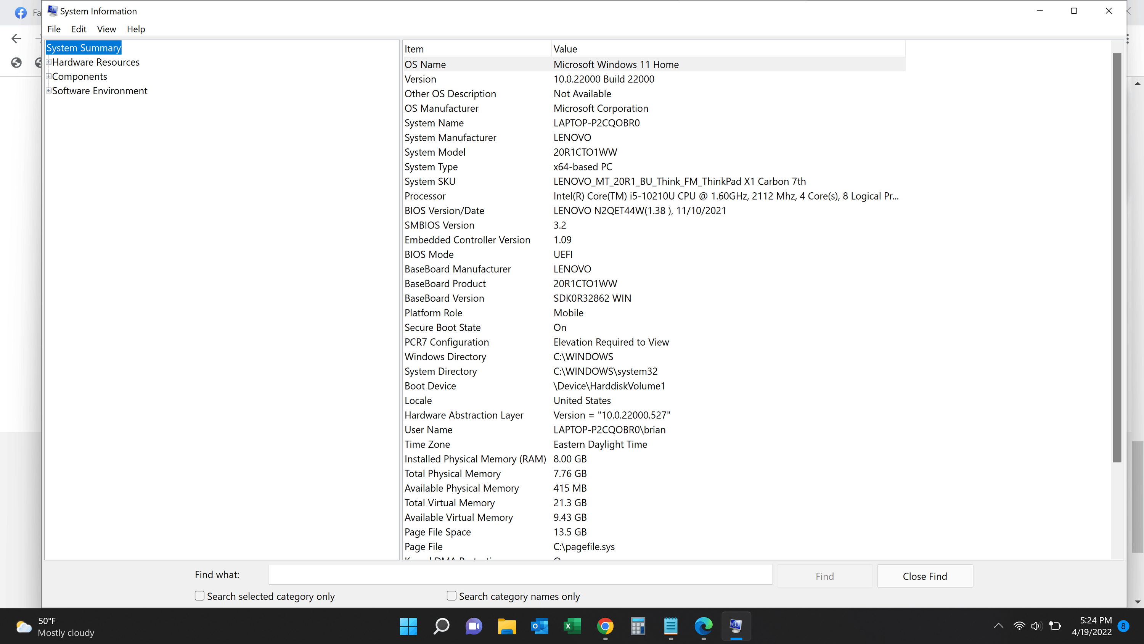Open clock and date 5:24 PM
This screenshot has height=644, width=1144.
pos(1092,626)
